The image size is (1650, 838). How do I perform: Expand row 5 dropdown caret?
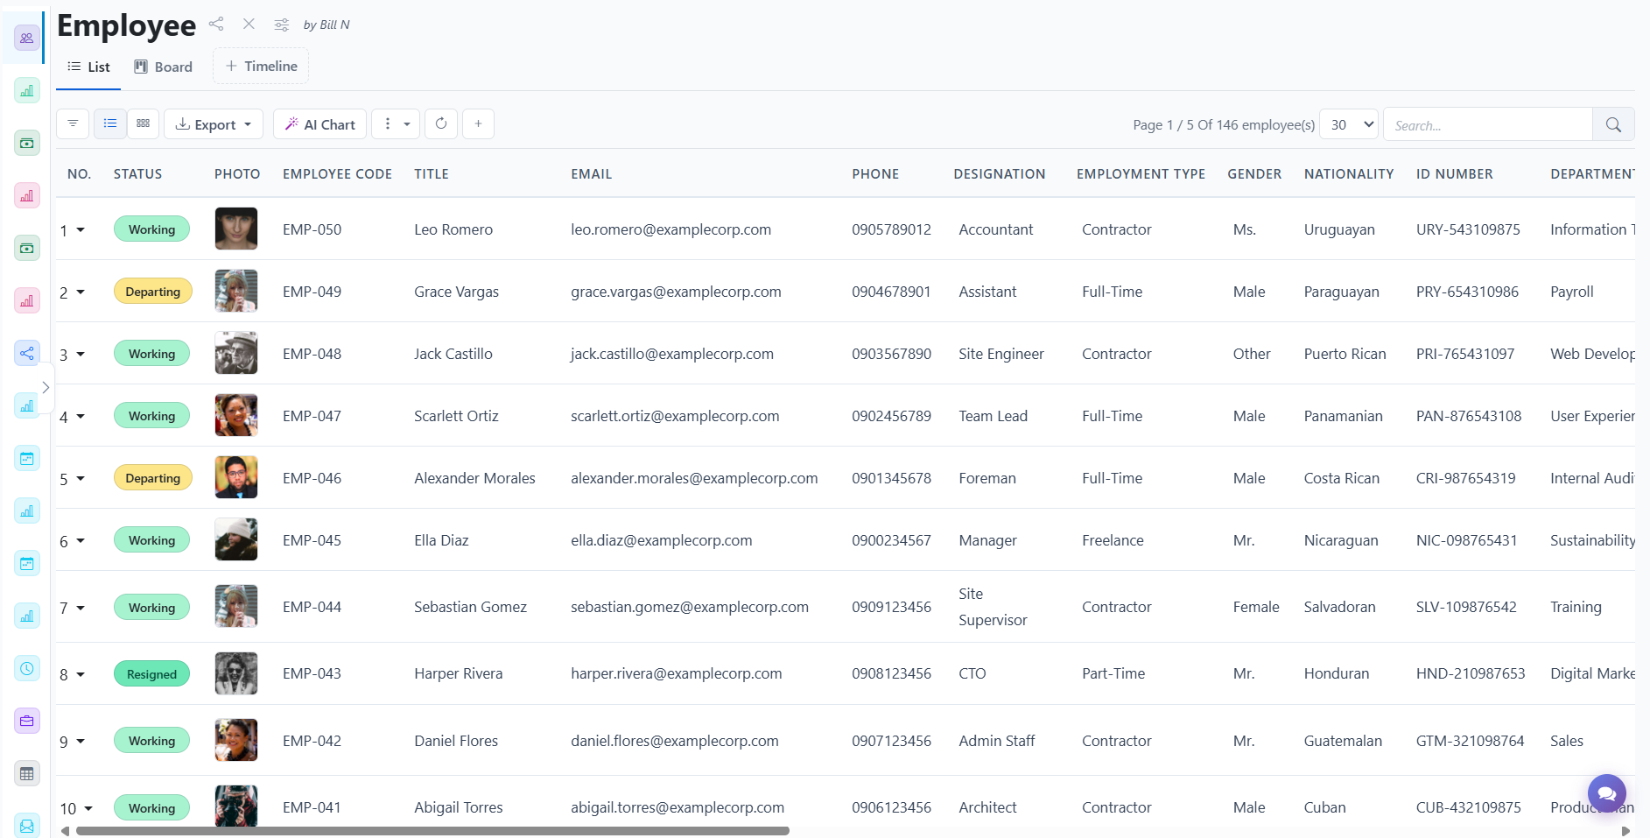pos(81,478)
